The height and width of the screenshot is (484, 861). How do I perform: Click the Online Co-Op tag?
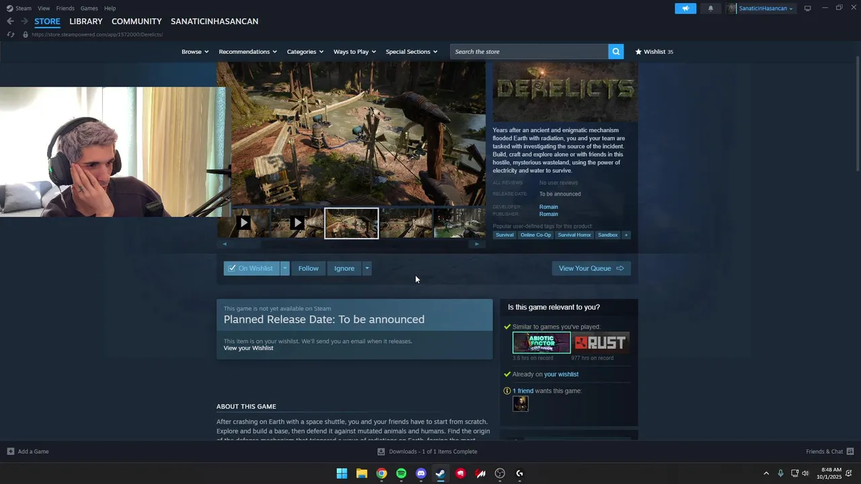pyautogui.click(x=535, y=235)
